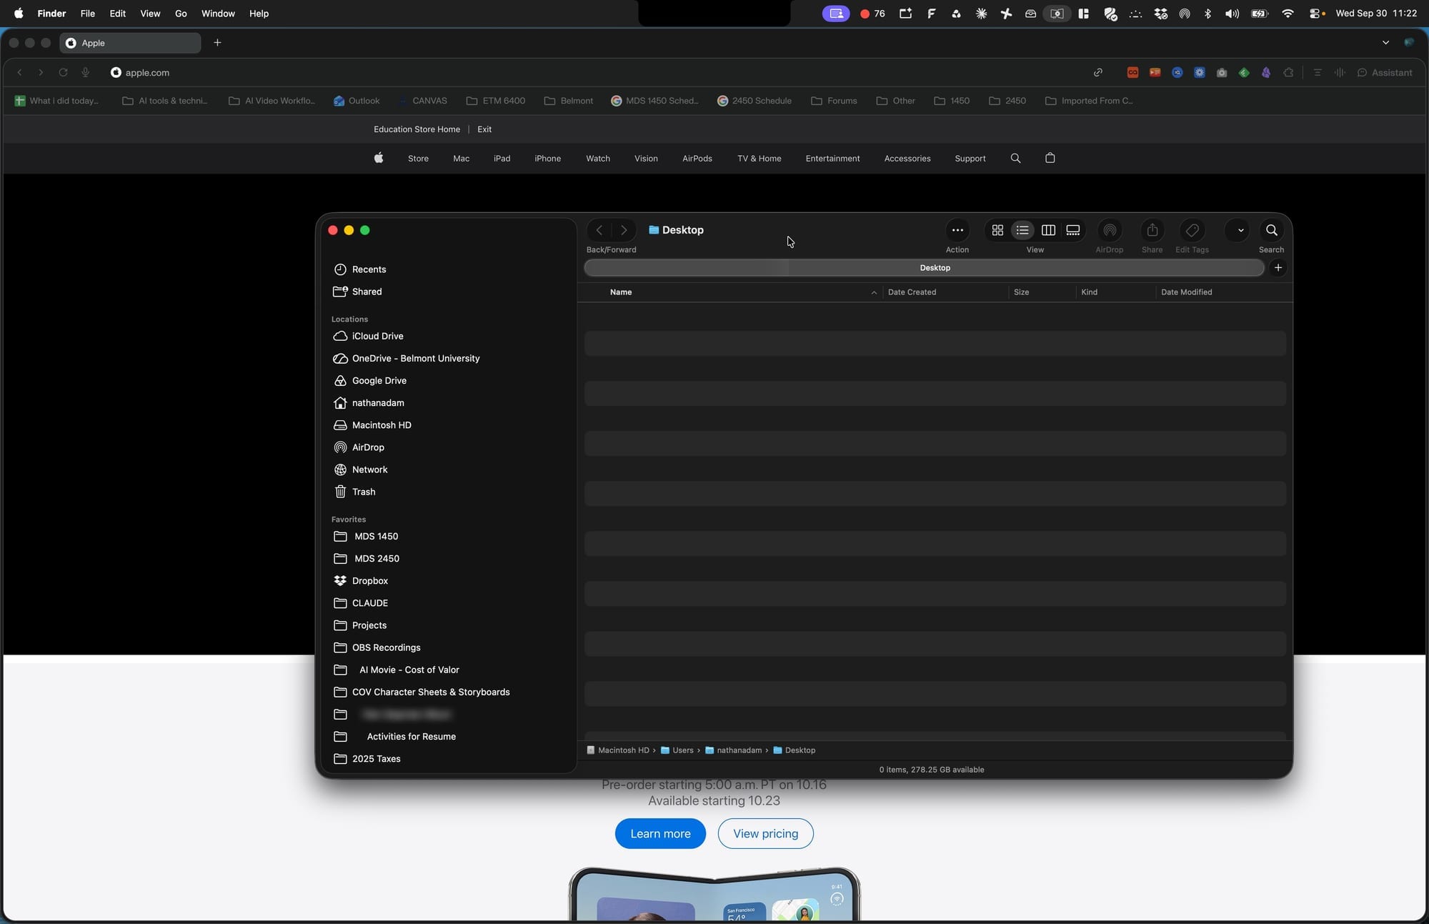This screenshot has height=924, width=1429.
Task: Click the View pricing button
Action: [x=765, y=834]
